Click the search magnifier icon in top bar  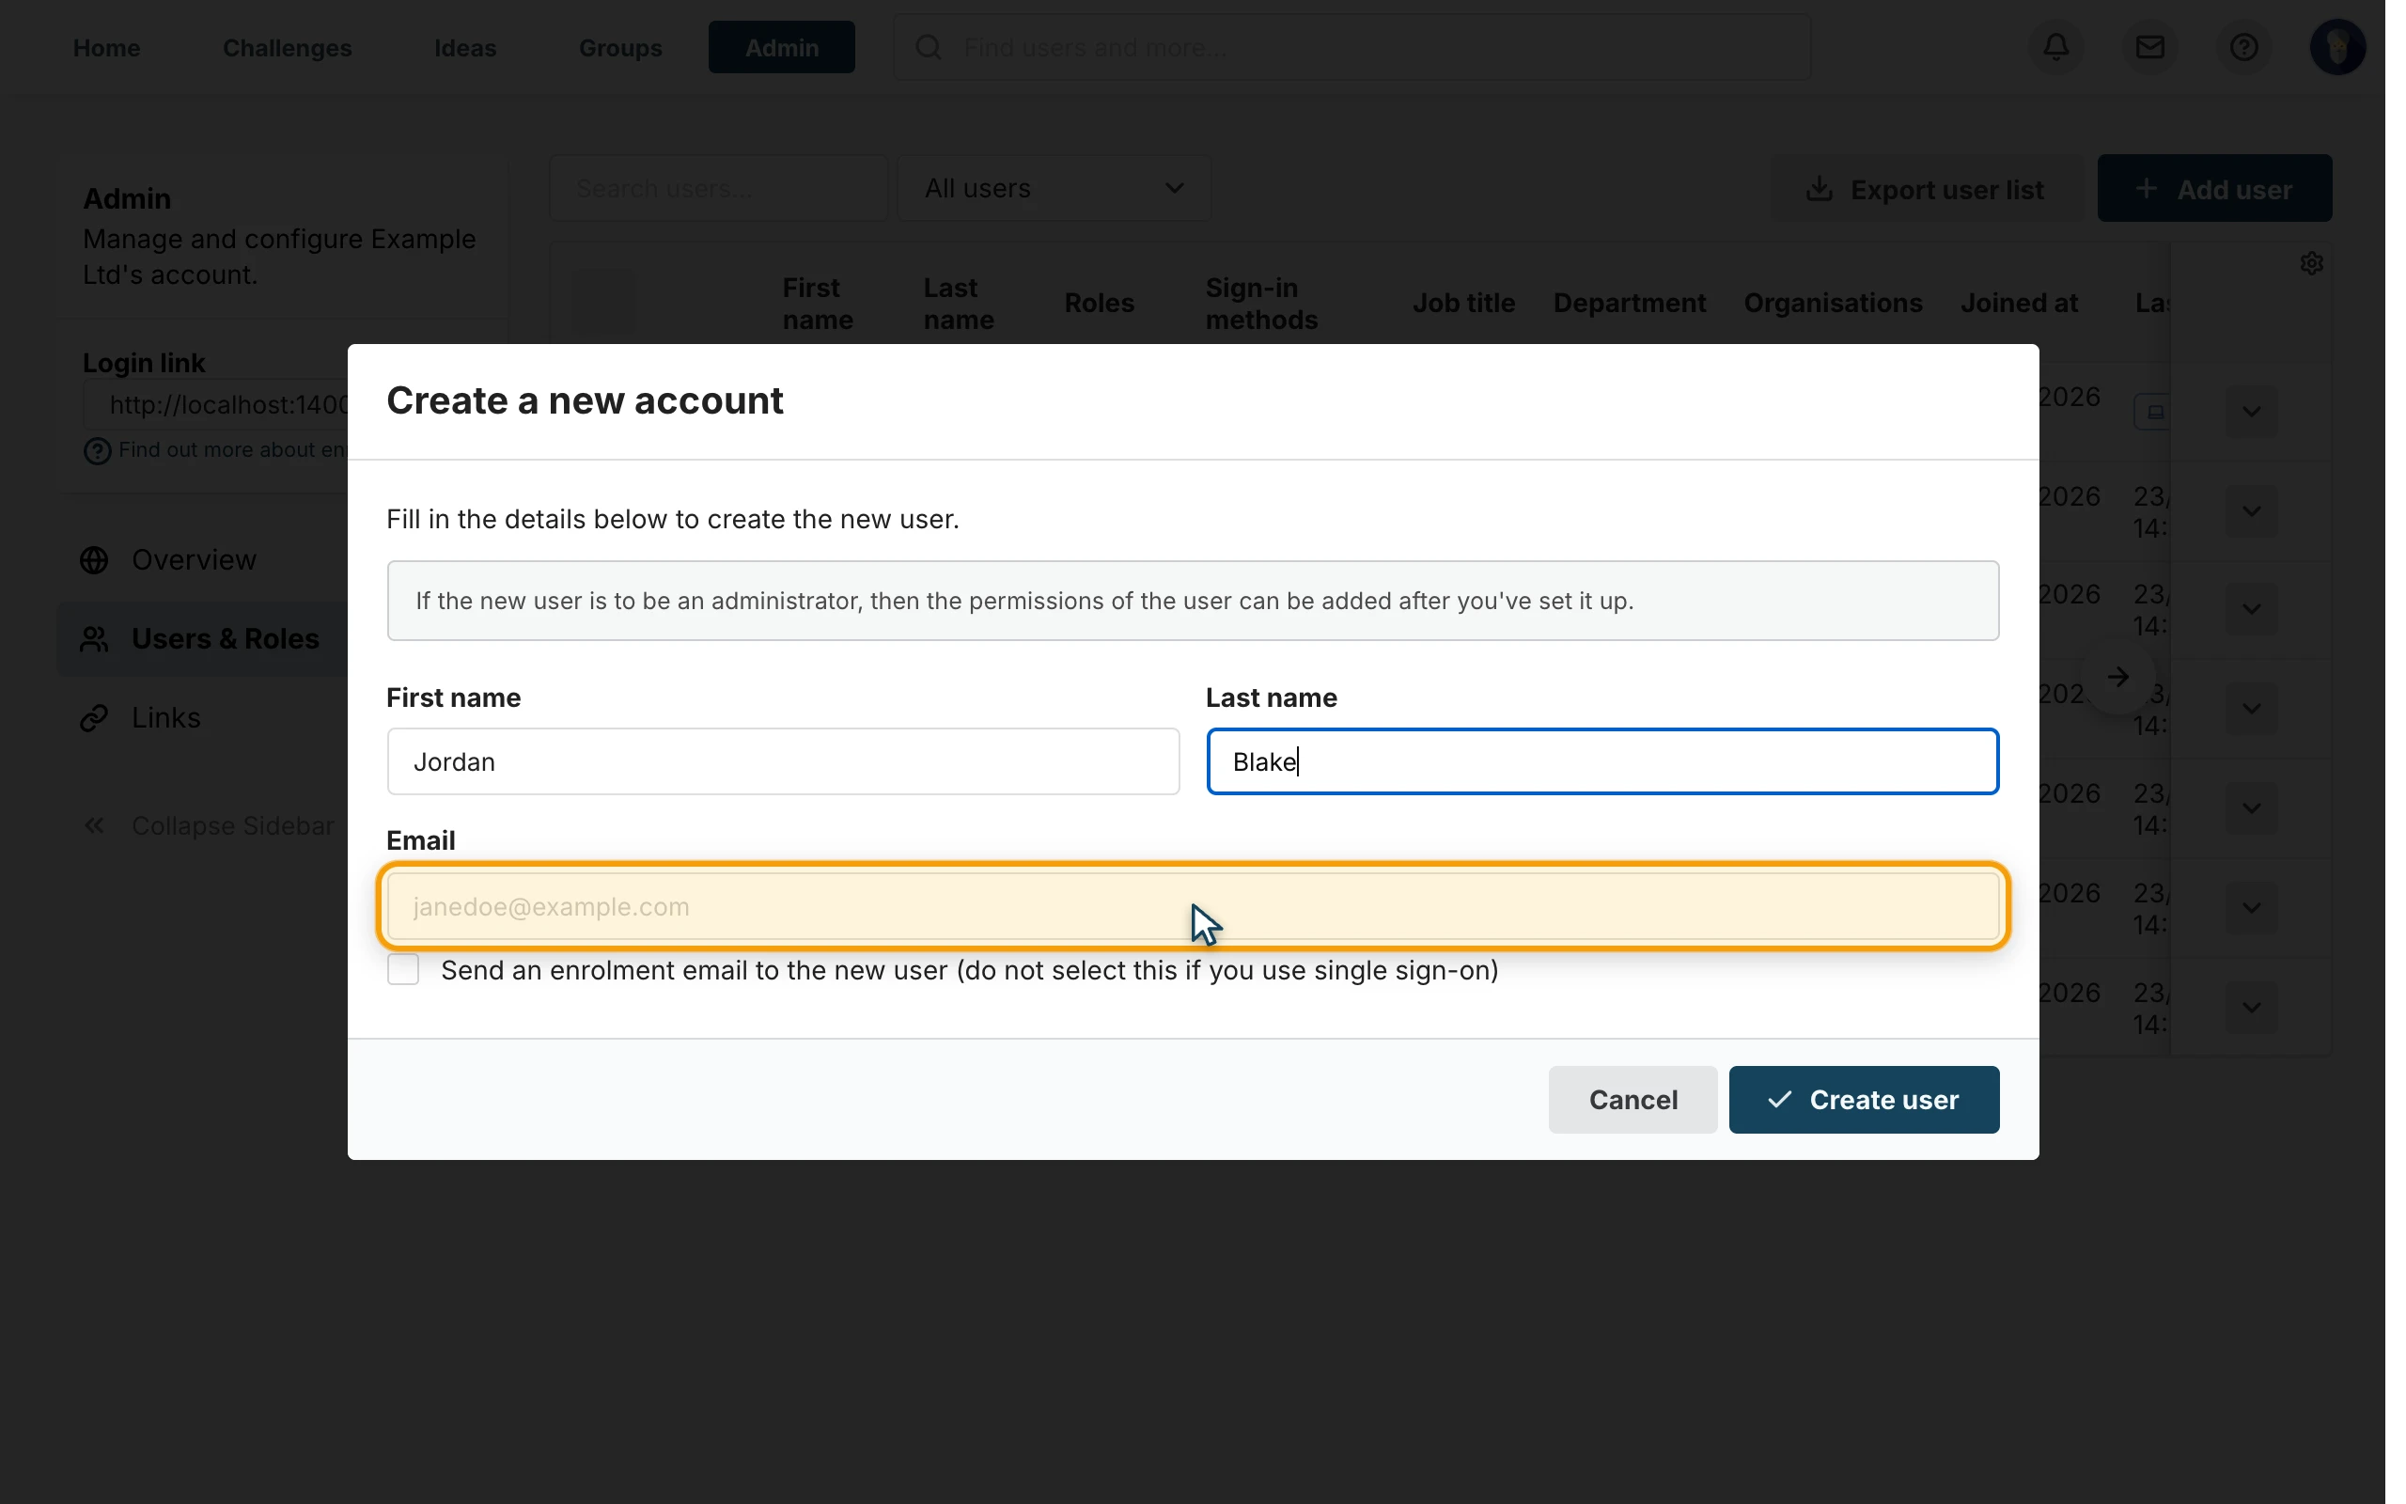tap(928, 47)
